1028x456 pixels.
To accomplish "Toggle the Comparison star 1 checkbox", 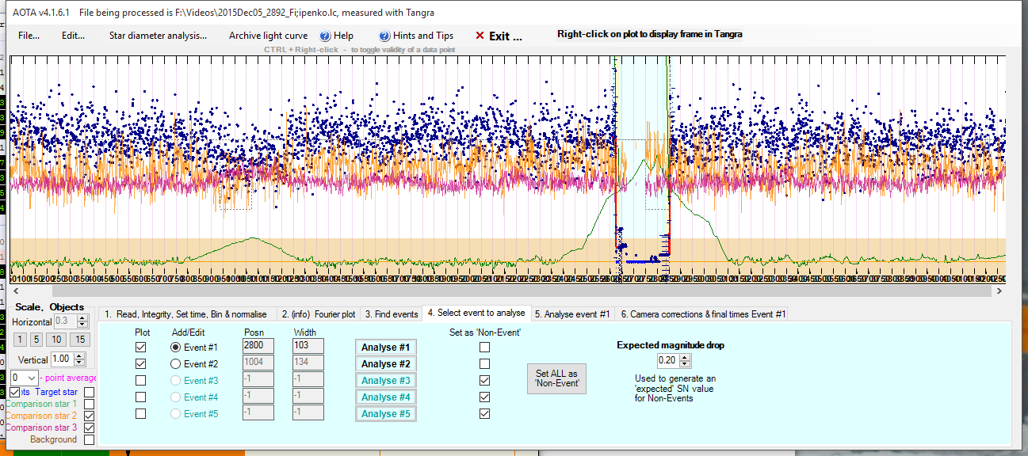I will tap(90, 404).
